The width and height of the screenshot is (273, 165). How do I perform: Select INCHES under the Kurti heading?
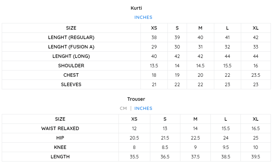(x=143, y=17)
